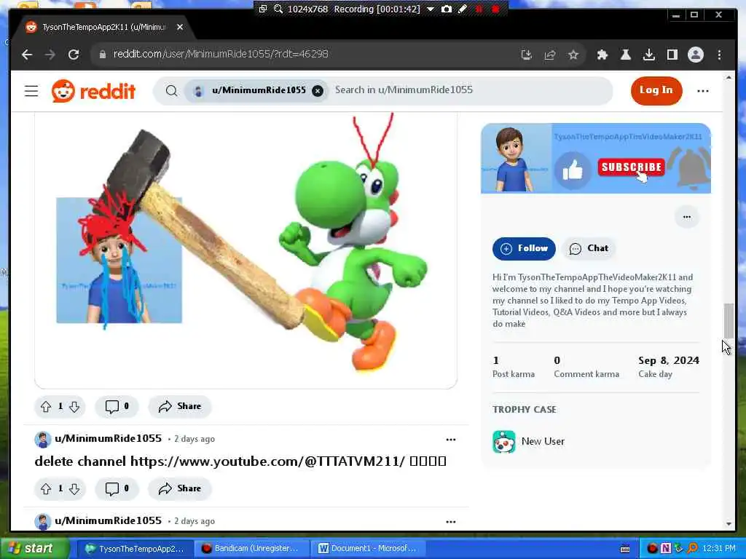Click the install app icon in address bar
The image size is (746, 559).
pos(526,55)
